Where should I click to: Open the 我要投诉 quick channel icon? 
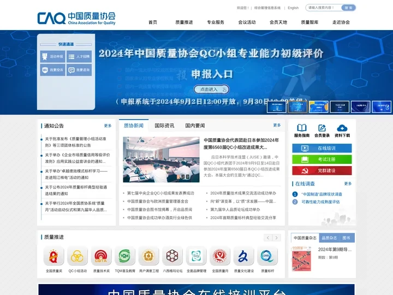(52, 70)
